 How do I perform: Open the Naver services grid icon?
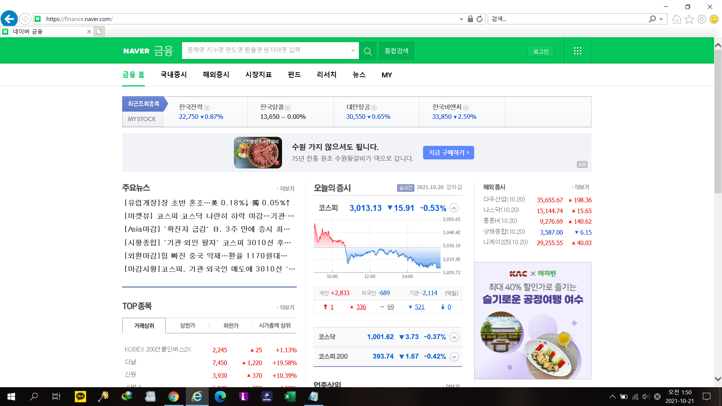click(x=578, y=51)
